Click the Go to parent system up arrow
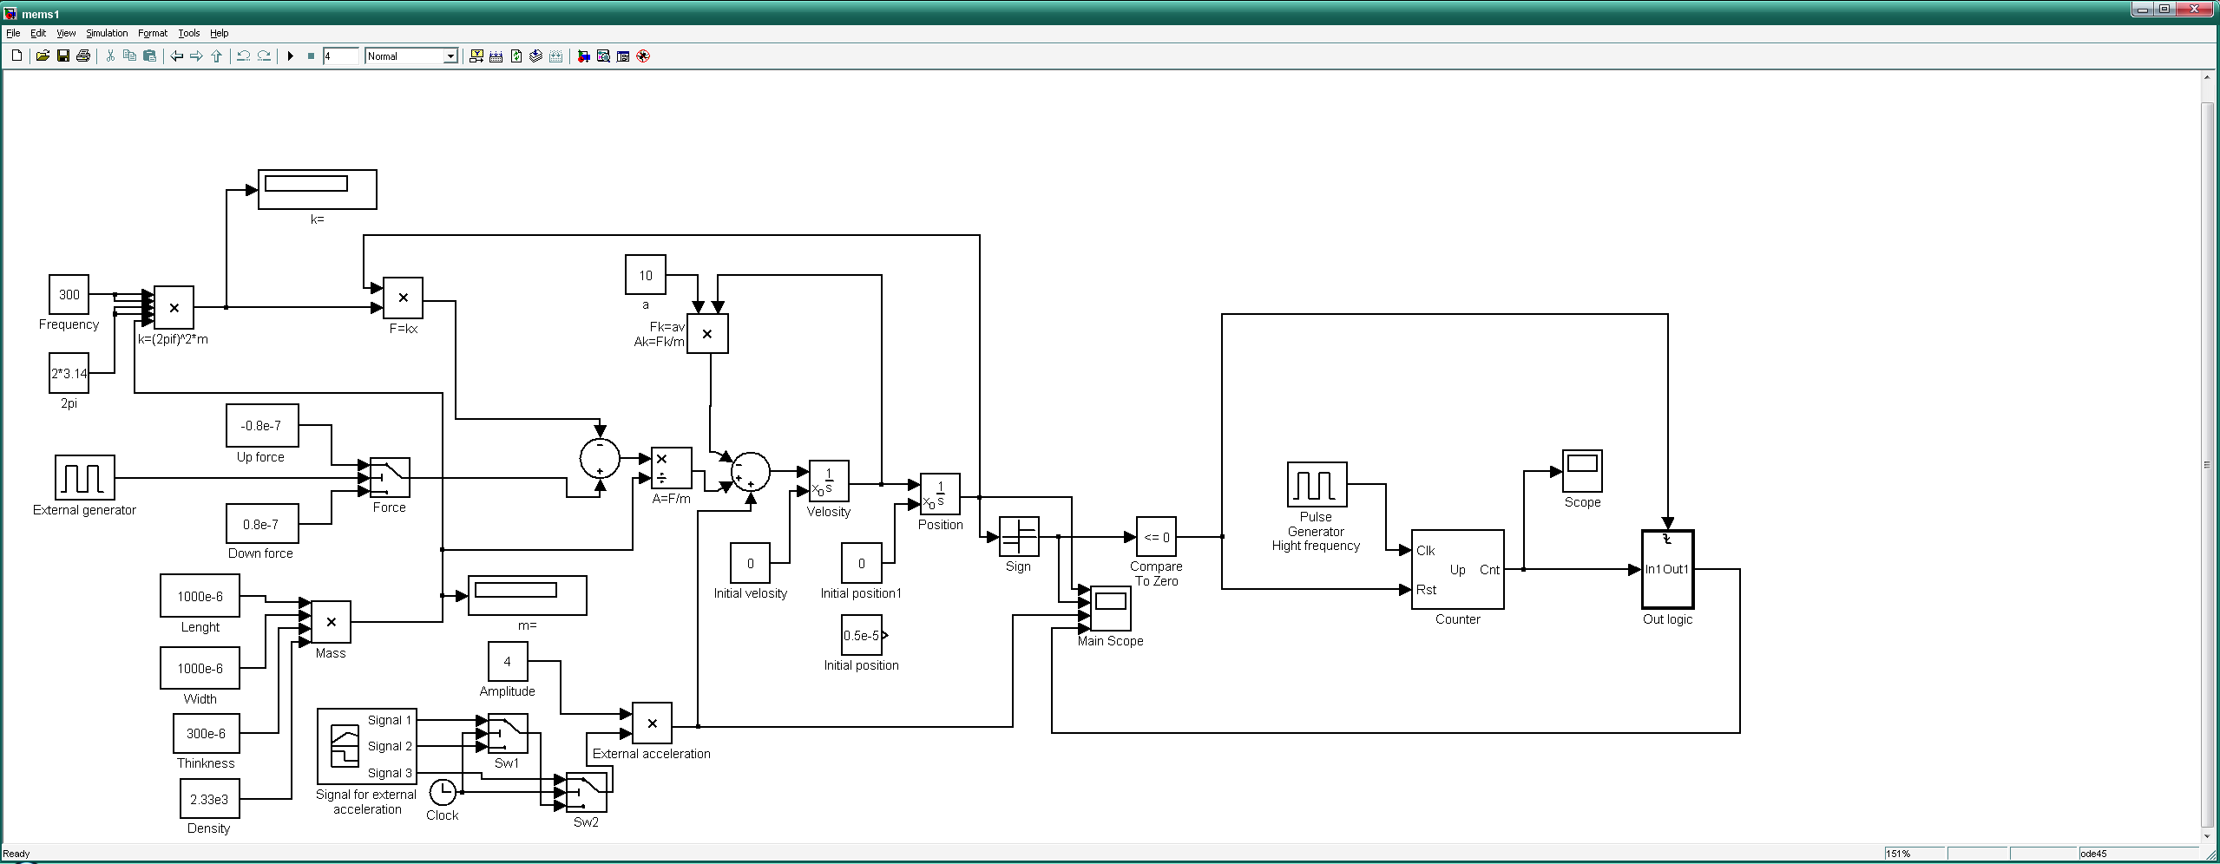The height and width of the screenshot is (864, 2220). pyautogui.click(x=216, y=56)
